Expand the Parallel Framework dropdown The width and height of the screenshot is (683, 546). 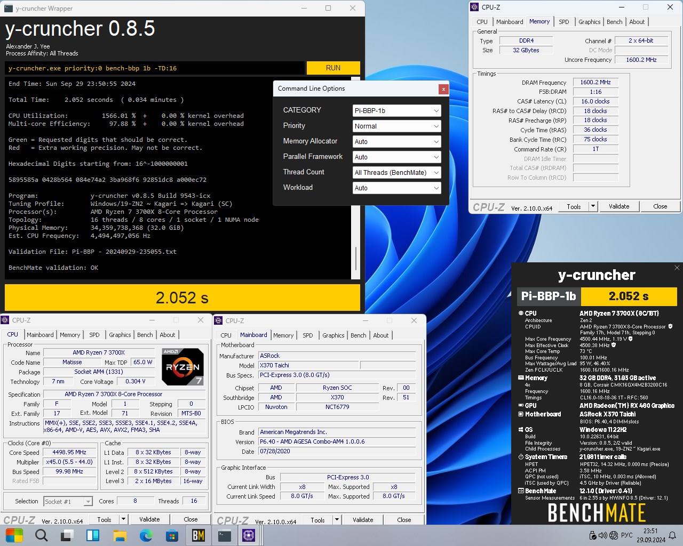pyautogui.click(x=396, y=157)
